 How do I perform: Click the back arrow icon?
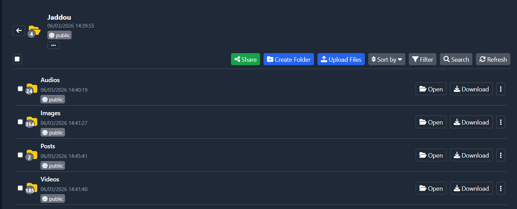[x=19, y=31]
